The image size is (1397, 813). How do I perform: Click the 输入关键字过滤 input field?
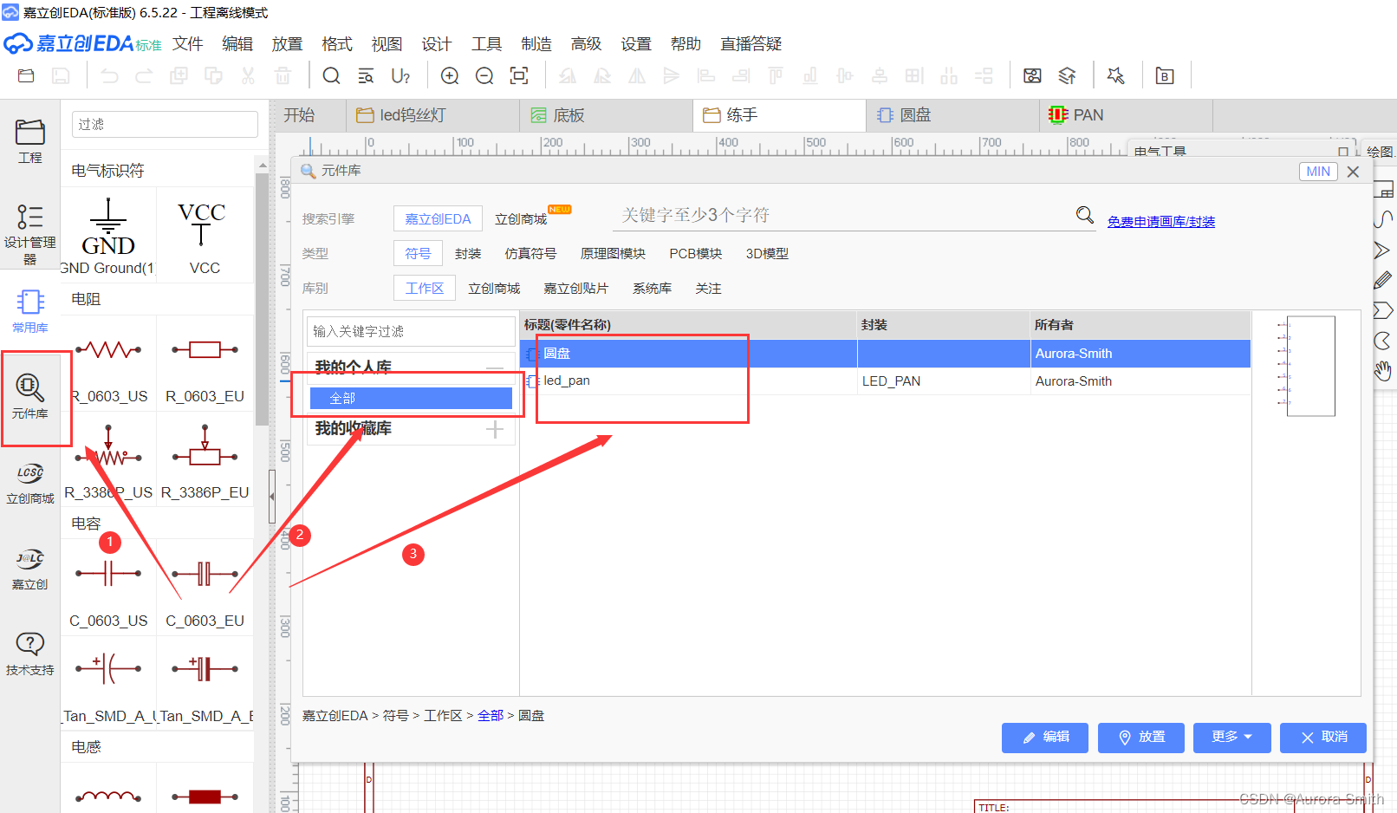click(x=411, y=331)
